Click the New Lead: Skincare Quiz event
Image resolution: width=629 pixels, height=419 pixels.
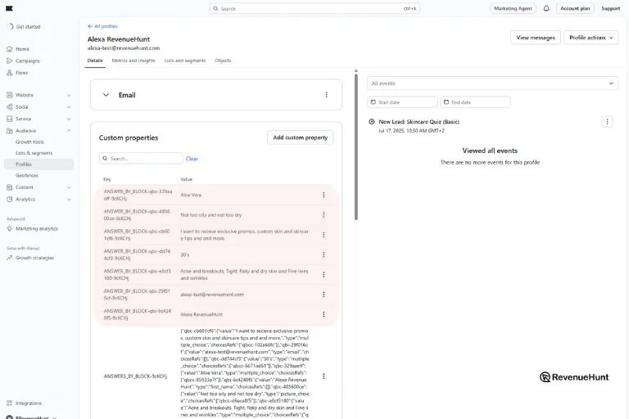pos(419,122)
